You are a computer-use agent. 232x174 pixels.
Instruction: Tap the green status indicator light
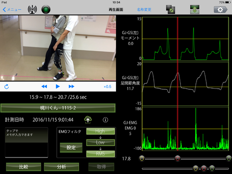(x=46, y=9)
